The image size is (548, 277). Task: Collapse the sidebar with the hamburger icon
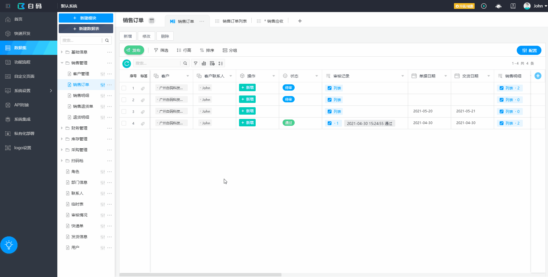(x=8, y=6)
